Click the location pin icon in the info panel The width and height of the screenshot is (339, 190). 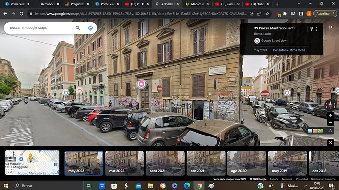point(311,29)
